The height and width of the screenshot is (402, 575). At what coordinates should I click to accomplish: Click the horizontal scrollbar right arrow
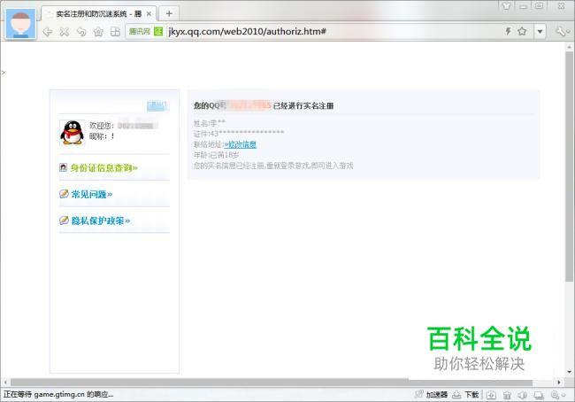coord(559,383)
